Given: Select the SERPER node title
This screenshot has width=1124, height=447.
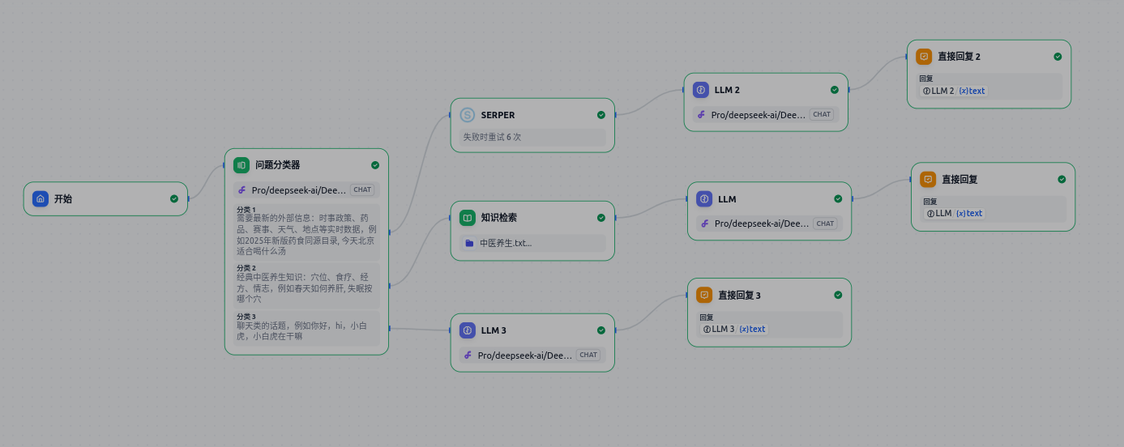Looking at the screenshot, I should (x=498, y=115).
